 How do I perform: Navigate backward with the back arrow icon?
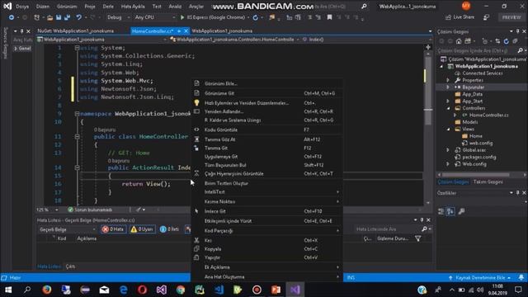[x=12, y=17]
